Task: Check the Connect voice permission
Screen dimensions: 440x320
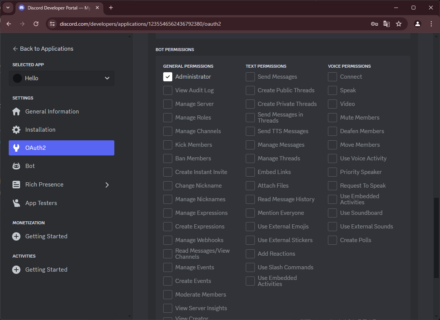Action: coord(332,76)
